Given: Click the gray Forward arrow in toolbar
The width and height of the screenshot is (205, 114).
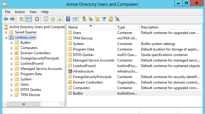Looking at the screenshot, I should click(12, 19).
